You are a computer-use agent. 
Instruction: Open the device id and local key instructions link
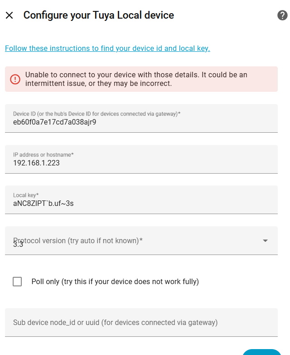click(107, 48)
